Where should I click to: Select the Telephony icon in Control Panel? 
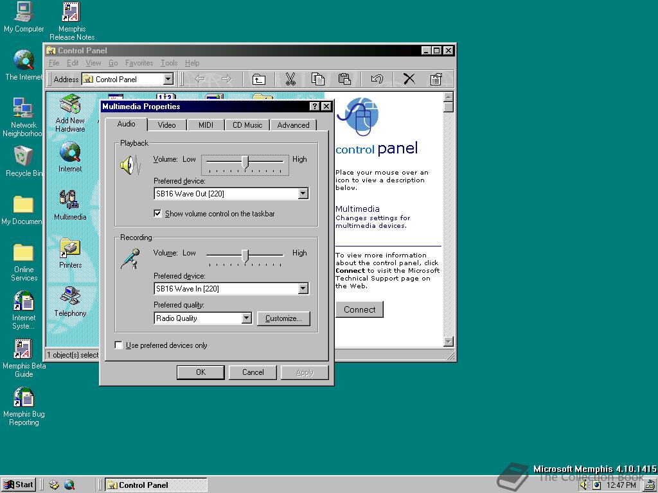(x=70, y=302)
